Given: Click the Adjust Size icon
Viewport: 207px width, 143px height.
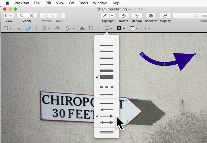Looking at the screenshot, I should point(91,28).
